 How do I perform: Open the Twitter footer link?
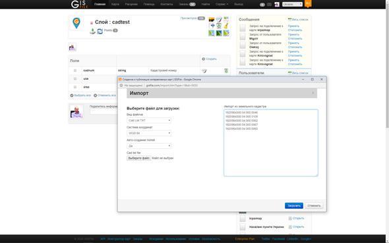point(266,239)
